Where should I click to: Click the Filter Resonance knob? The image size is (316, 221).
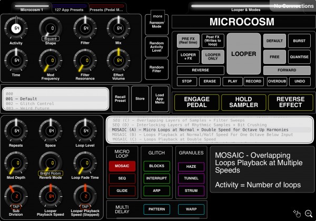click(x=85, y=60)
